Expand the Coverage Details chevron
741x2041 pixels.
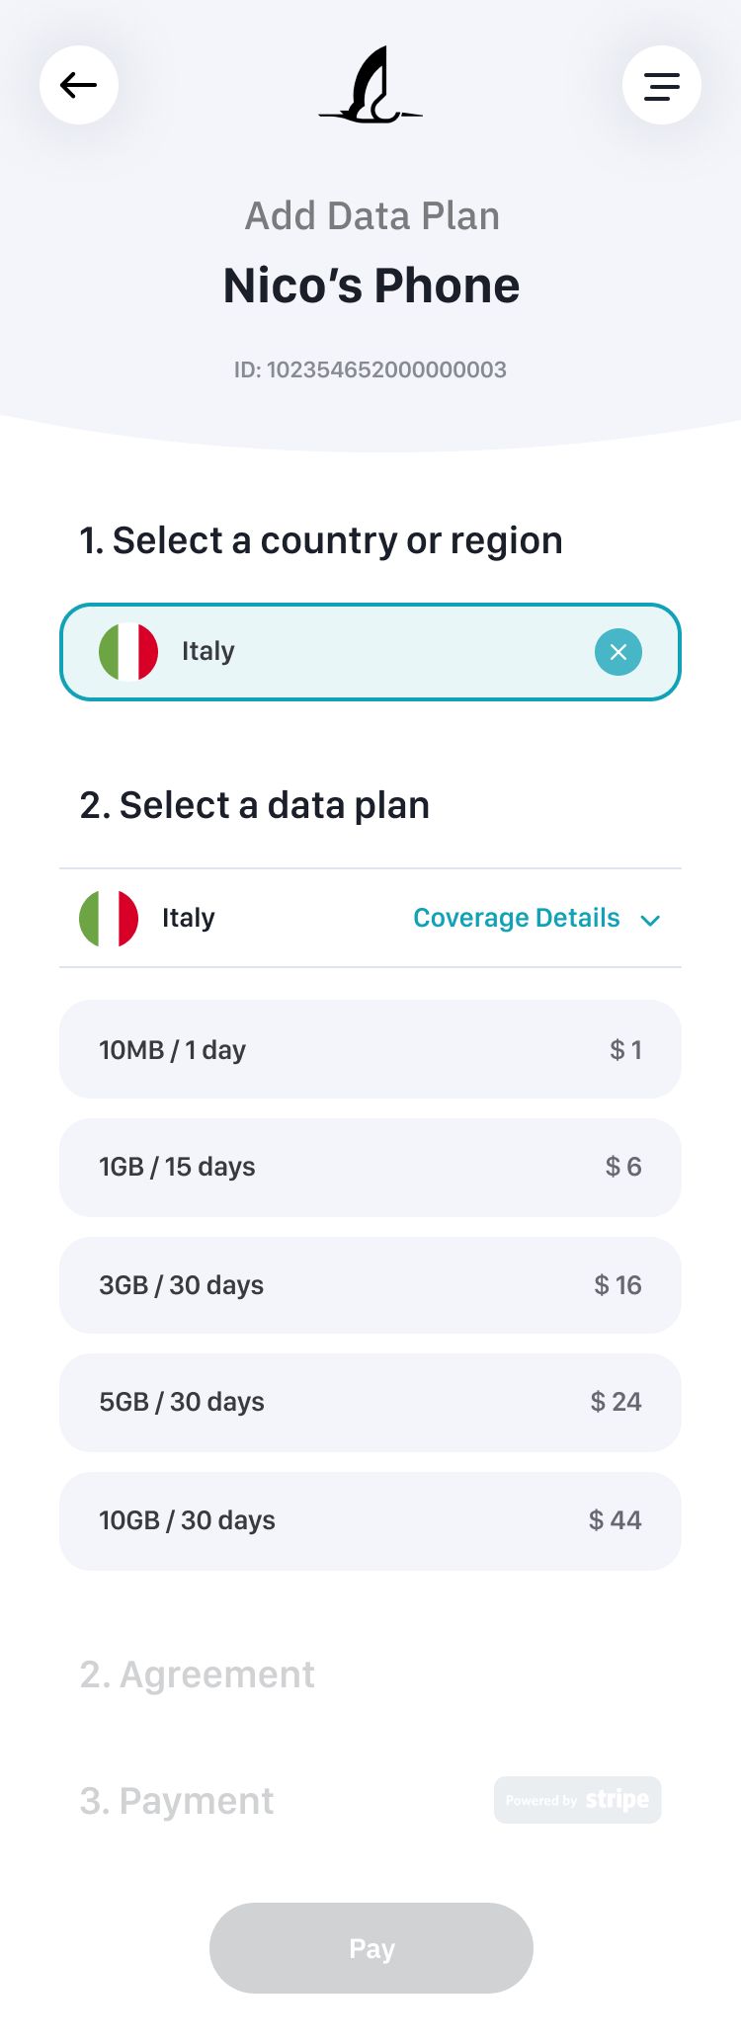[x=650, y=920]
